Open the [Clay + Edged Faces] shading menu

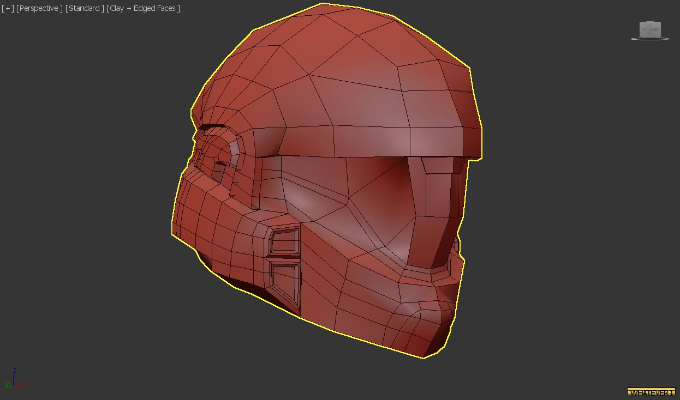[144, 8]
